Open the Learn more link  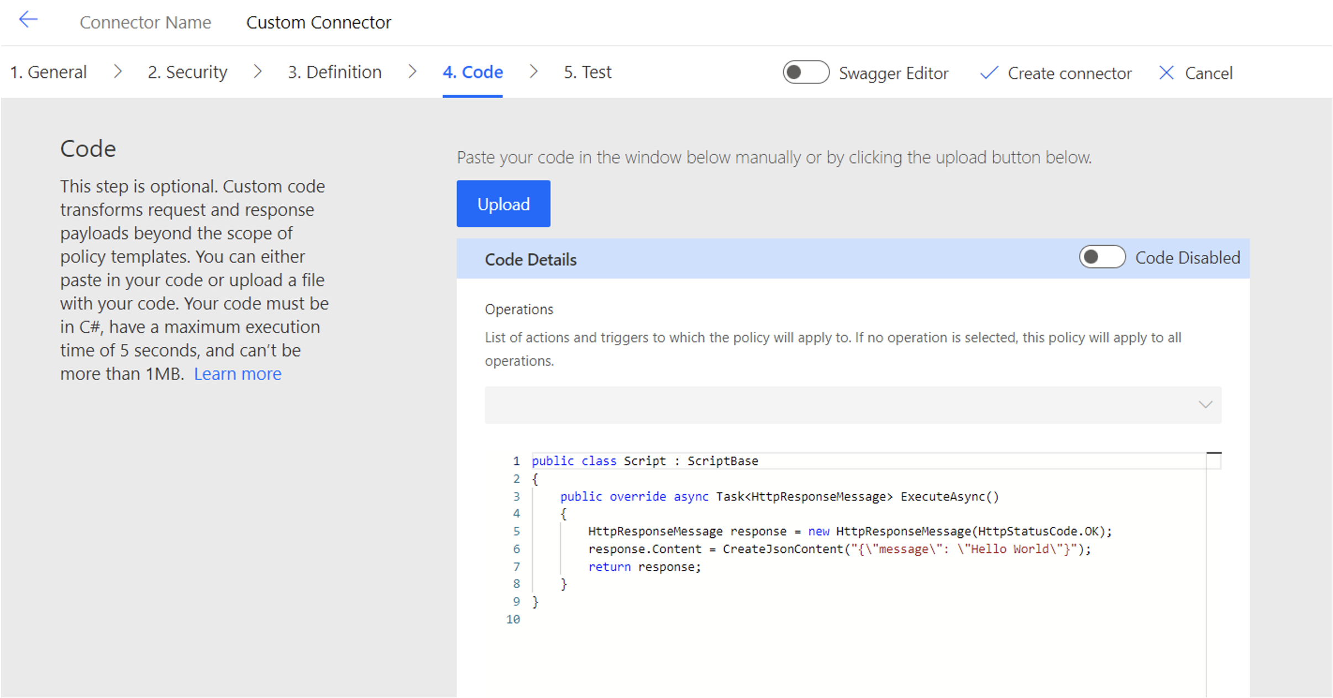pyautogui.click(x=238, y=374)
